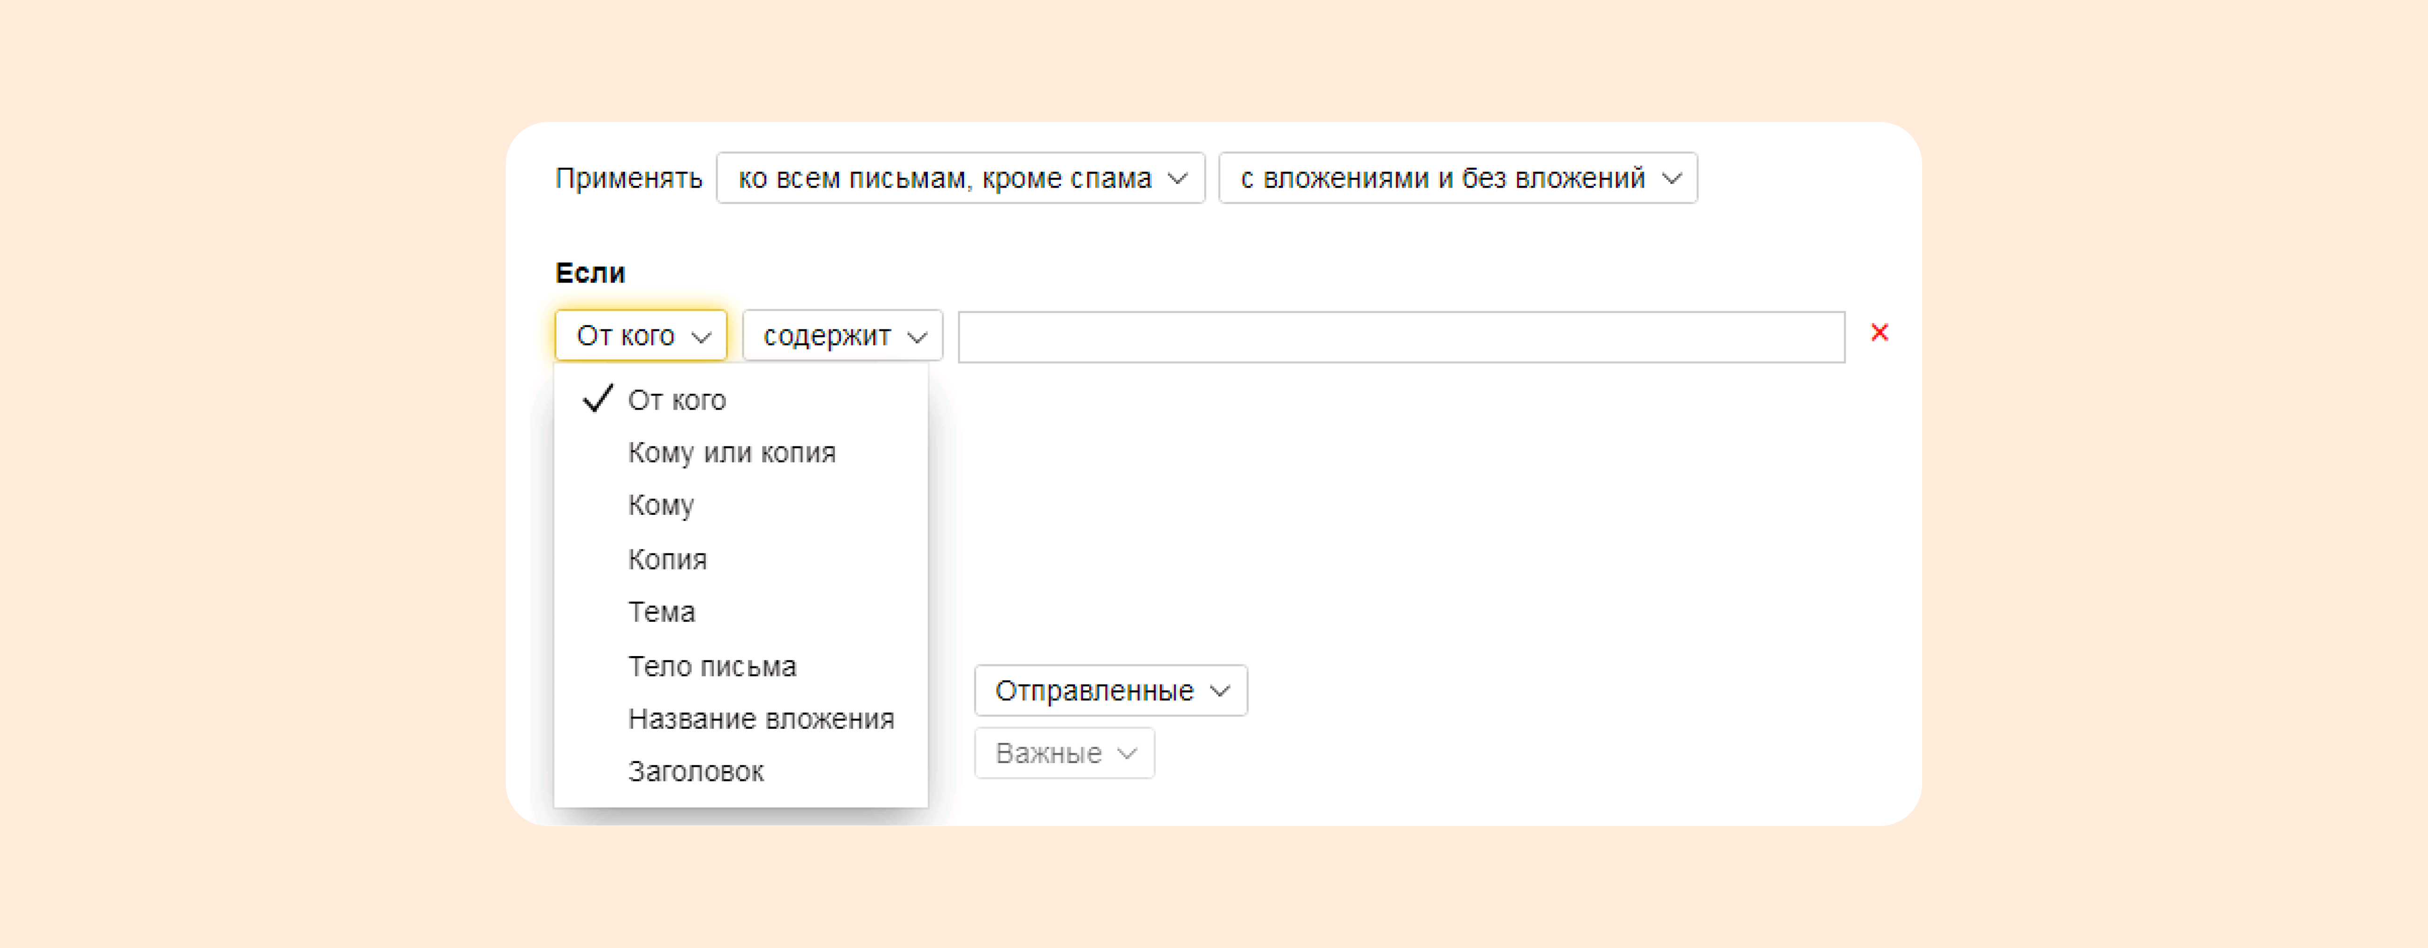This screenshot has height=948, width=2428.
Task: Select 'Тема' from the dropdown list
Action: tap(741, 612)
